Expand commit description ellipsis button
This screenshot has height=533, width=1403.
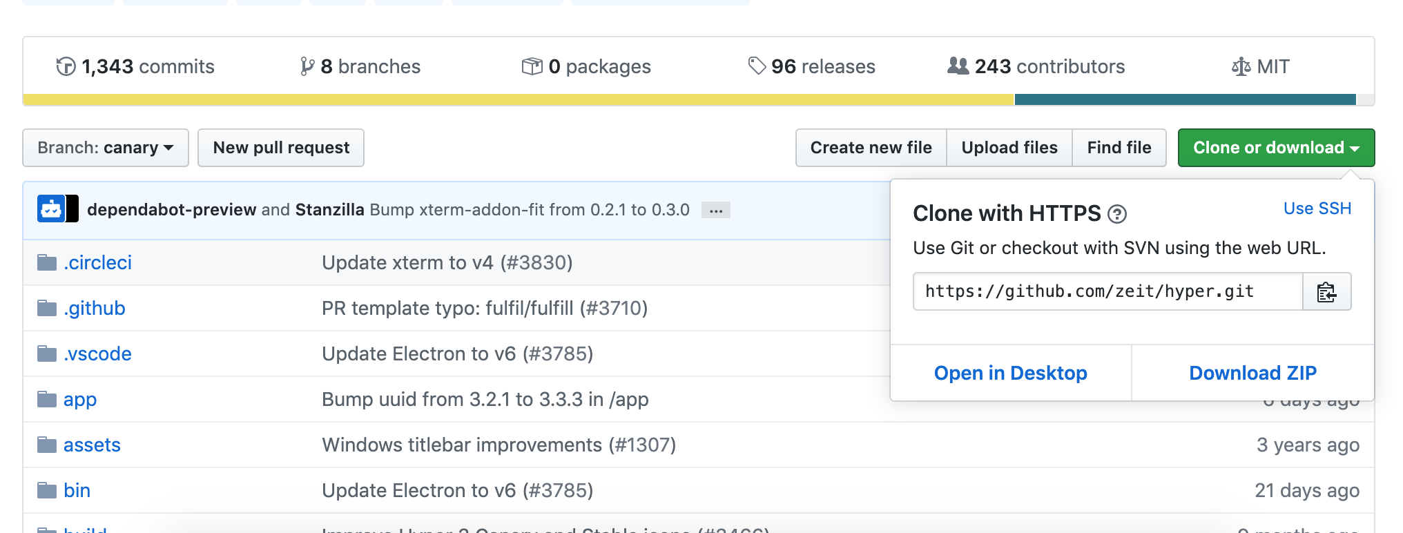pyautogui.click(x=716, y=210)
